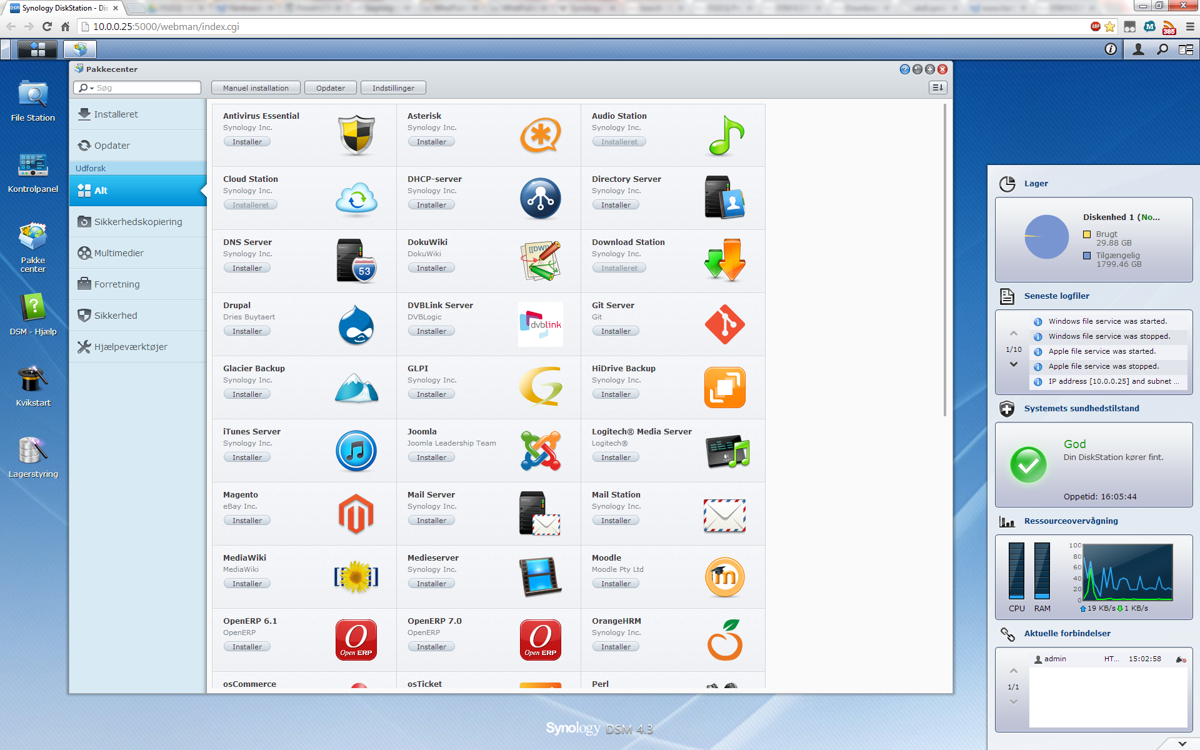Click the Asterisk package icon

tap(541, 135)
